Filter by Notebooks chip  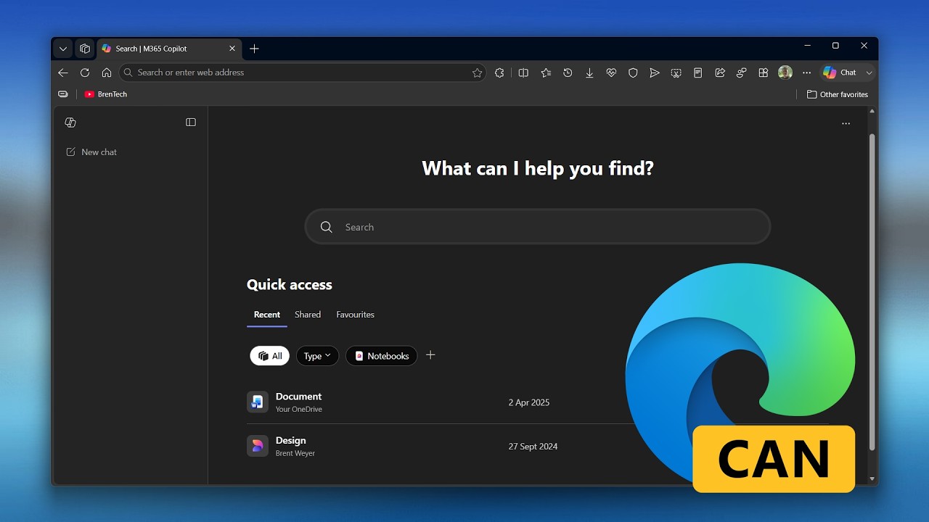point(382,356)
